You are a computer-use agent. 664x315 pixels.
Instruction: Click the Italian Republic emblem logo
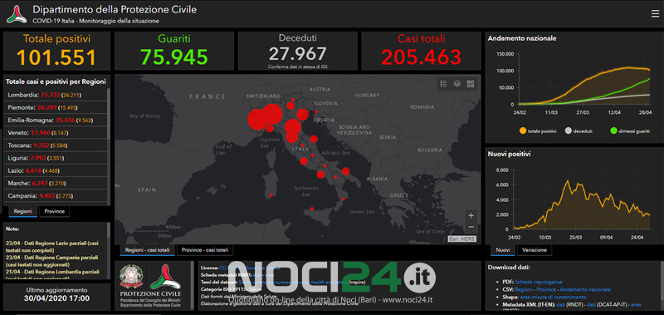(x=132, y=278)
